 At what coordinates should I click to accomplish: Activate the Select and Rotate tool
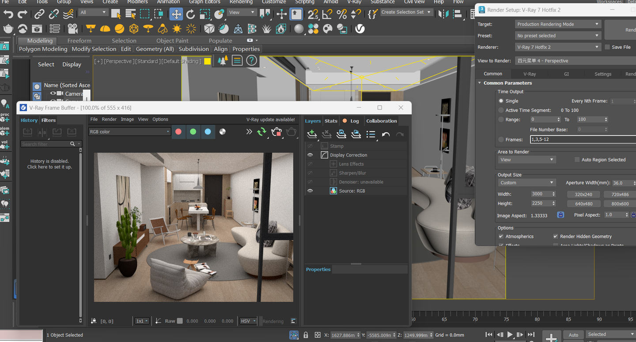tap(190, 14)
